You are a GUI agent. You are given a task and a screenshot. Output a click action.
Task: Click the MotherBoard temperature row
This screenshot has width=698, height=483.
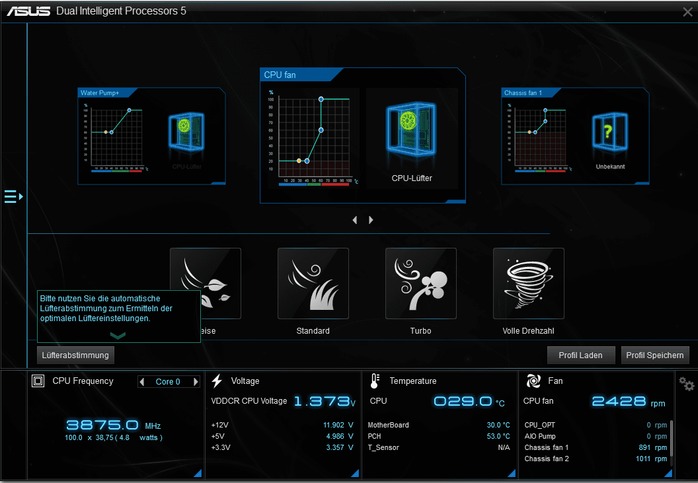click(439, 425)
